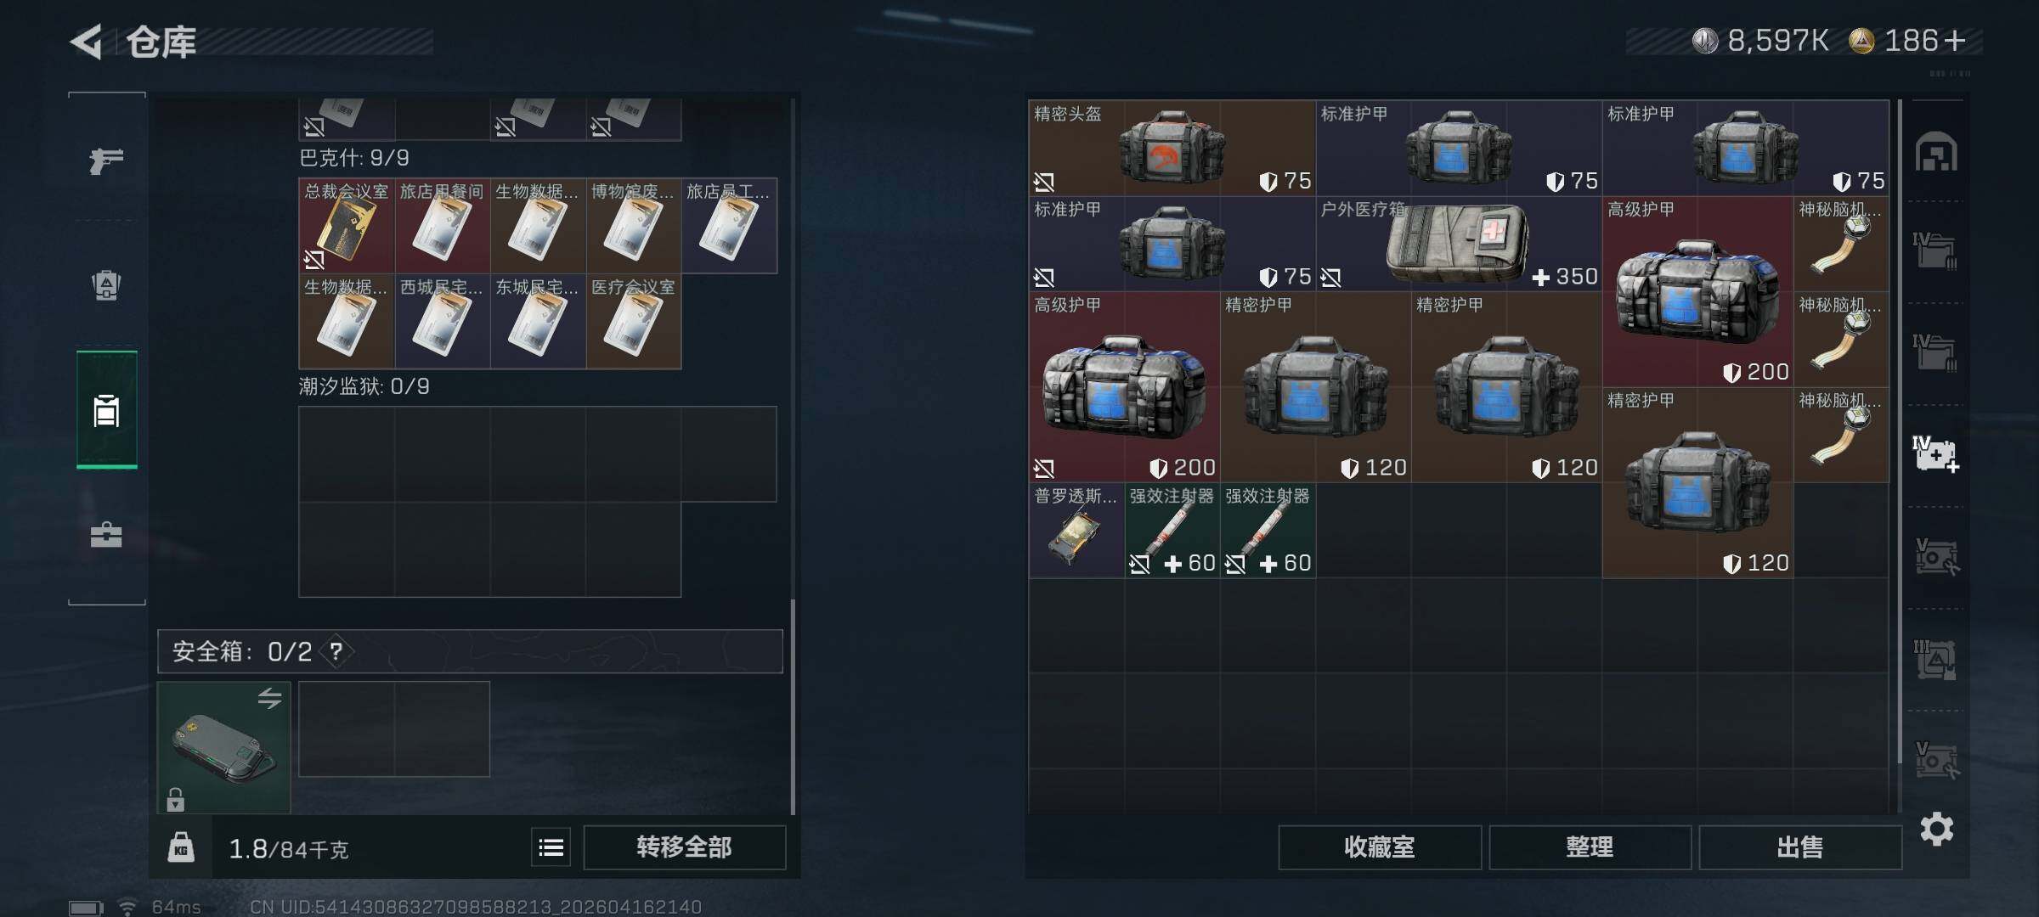Open the level V container tab at bottom right
This screenshot has height=917, width=2039.
1936,761
